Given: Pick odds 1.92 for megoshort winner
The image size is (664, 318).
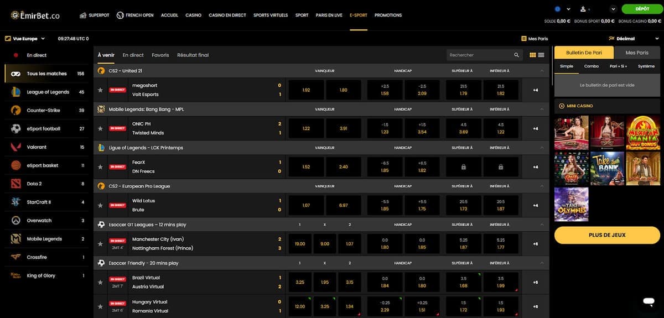Looking at the screenshot, I should (x=307, y=90).
